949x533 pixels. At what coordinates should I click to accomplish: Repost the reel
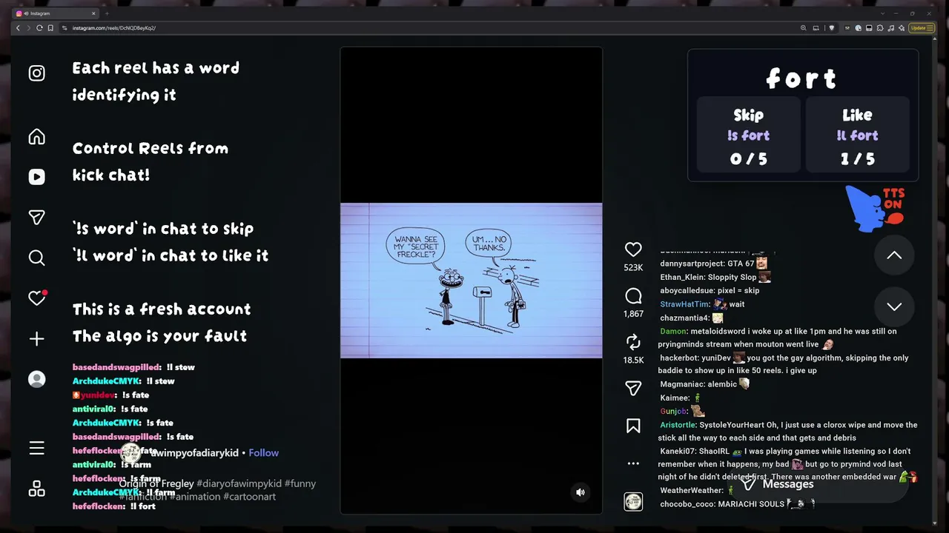click(x=633, y=341)
